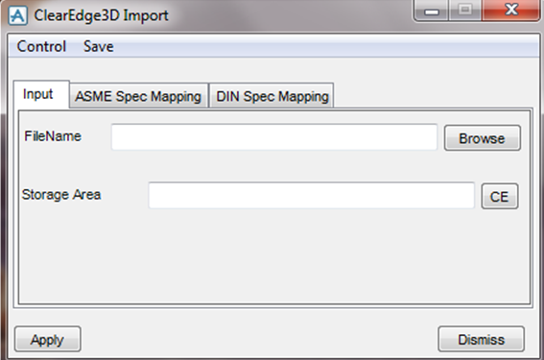Viewport: 544px width, 360px height.
Task: Click the Storage Area label text
Action: pyautogui.click(x=61, y=195)
